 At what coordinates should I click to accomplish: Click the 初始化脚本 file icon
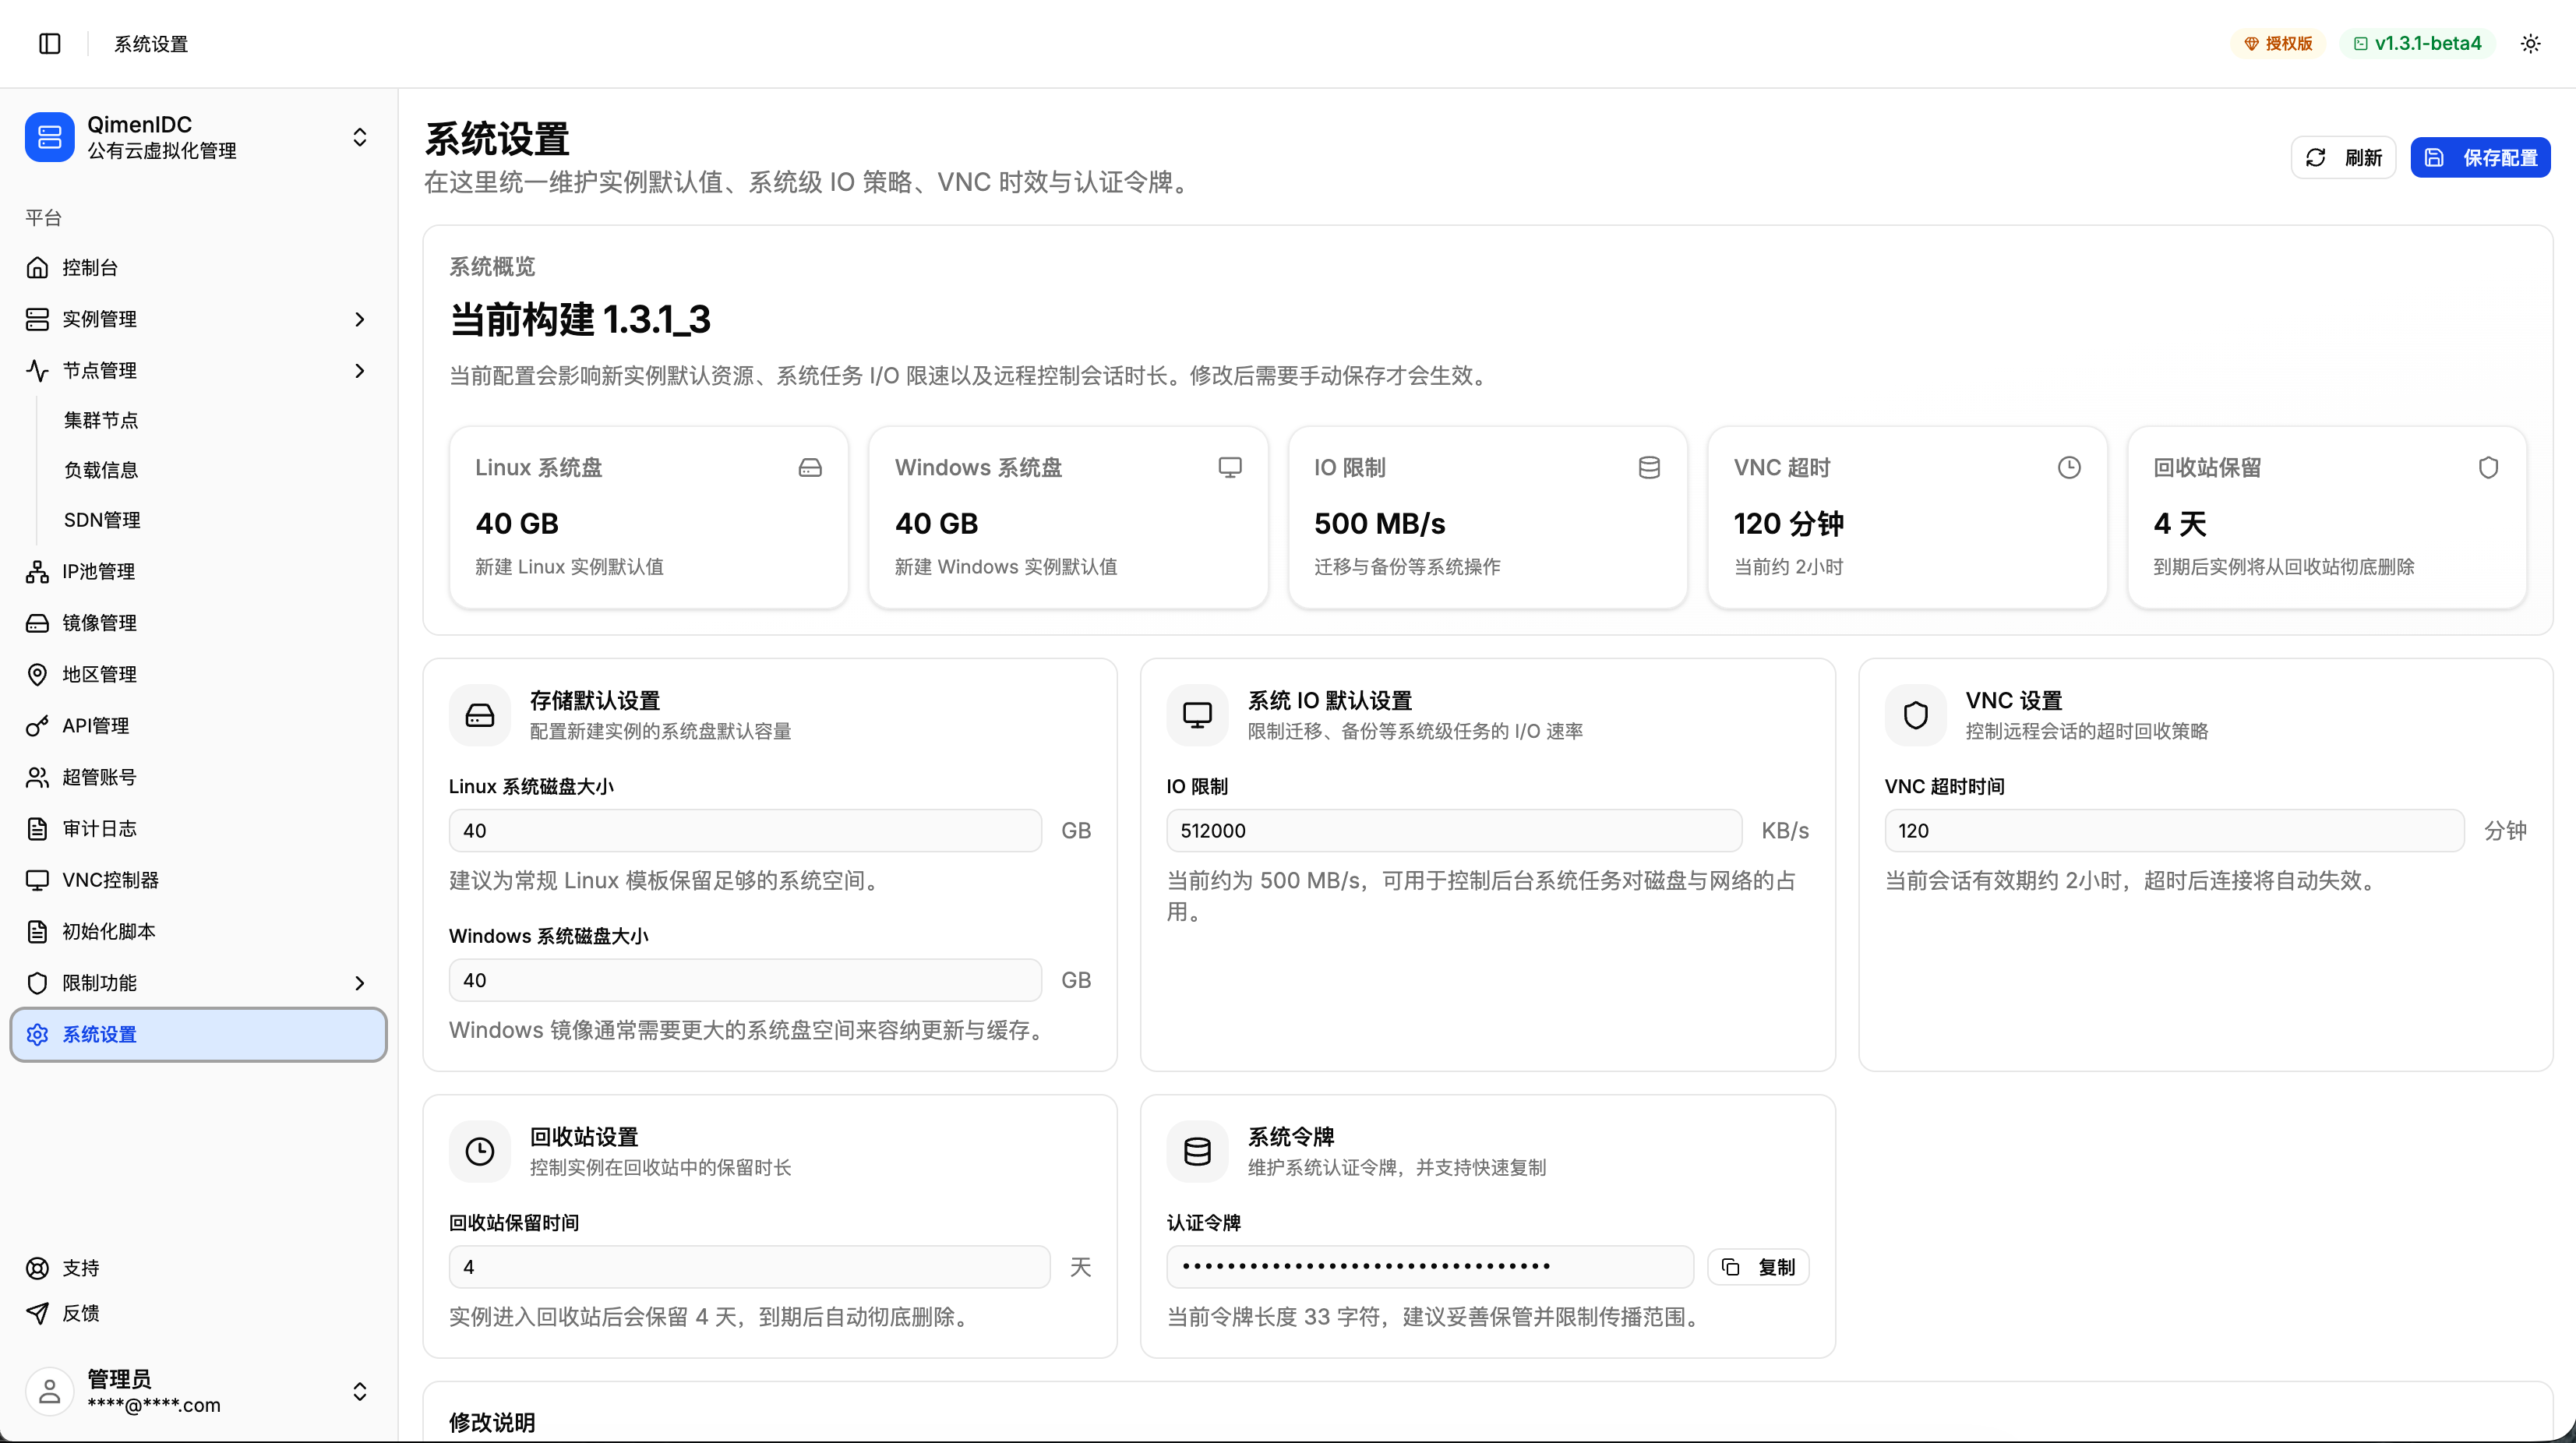pos(37,931)
